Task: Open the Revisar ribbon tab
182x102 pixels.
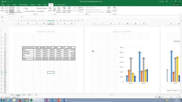Action: (x=45, y=5)
